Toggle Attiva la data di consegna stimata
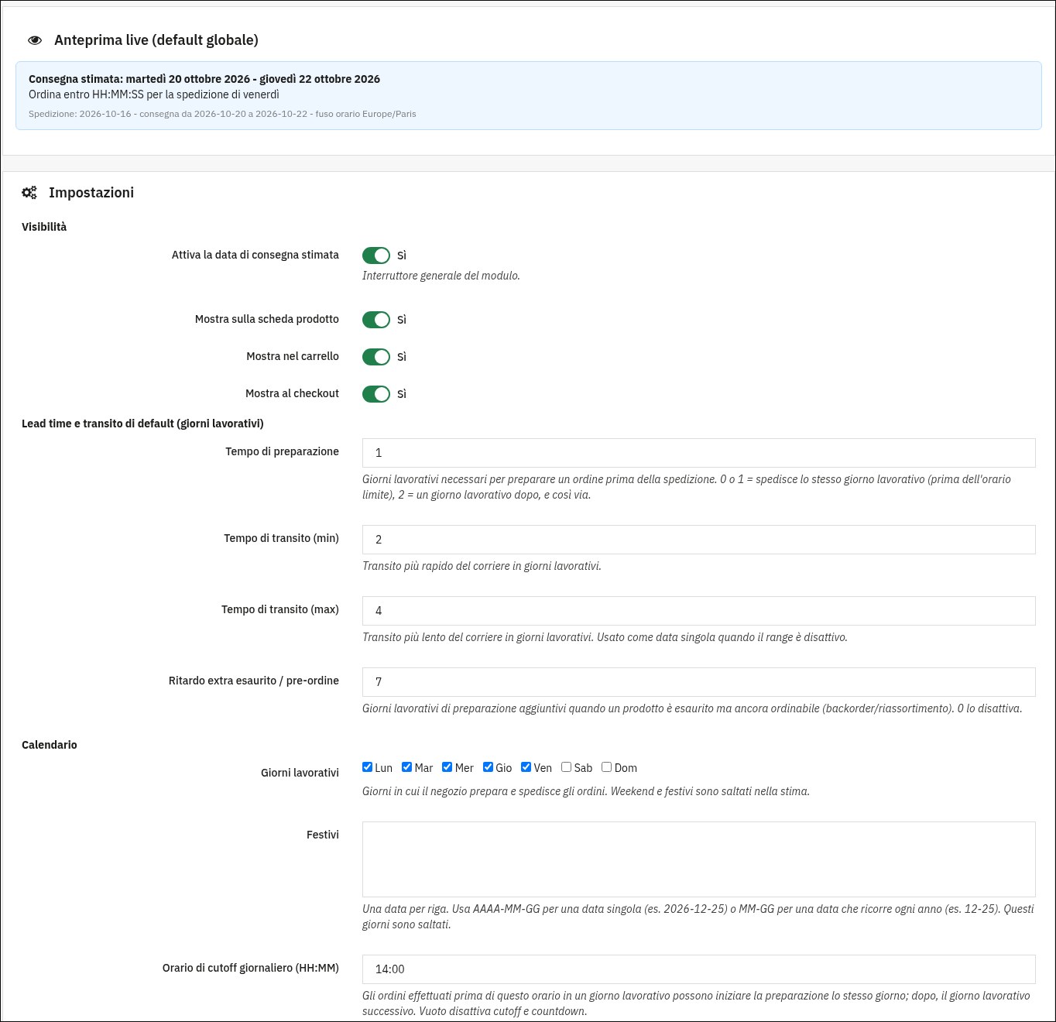The height and width of the screenshot is (1022, 1056). pyautogui.click(x=376, y=256)
